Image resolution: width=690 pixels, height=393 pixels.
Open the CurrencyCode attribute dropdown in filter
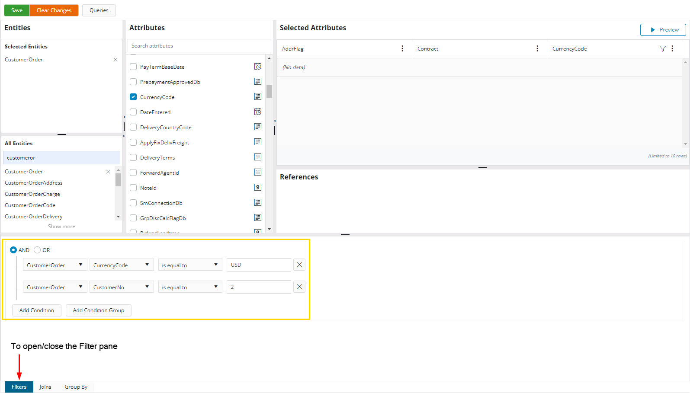[x=122, y=265]
